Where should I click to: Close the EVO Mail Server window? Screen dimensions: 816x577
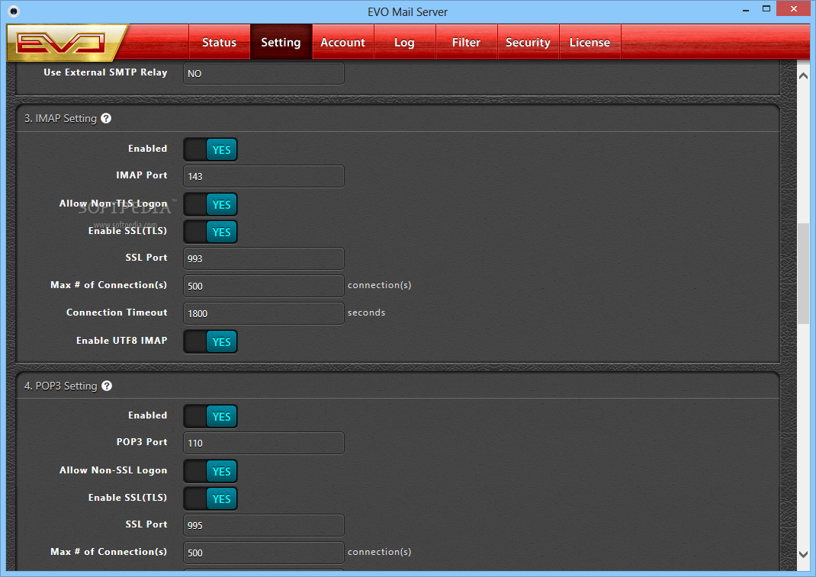tap(793, 9)
